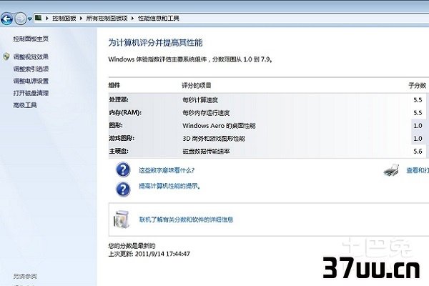Open the 提高计算机性能的提示 link

(169, 186)
